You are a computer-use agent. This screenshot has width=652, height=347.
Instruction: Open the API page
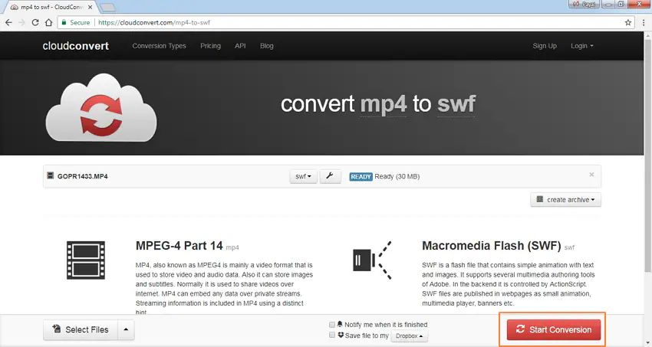click(x=240, y=46)
